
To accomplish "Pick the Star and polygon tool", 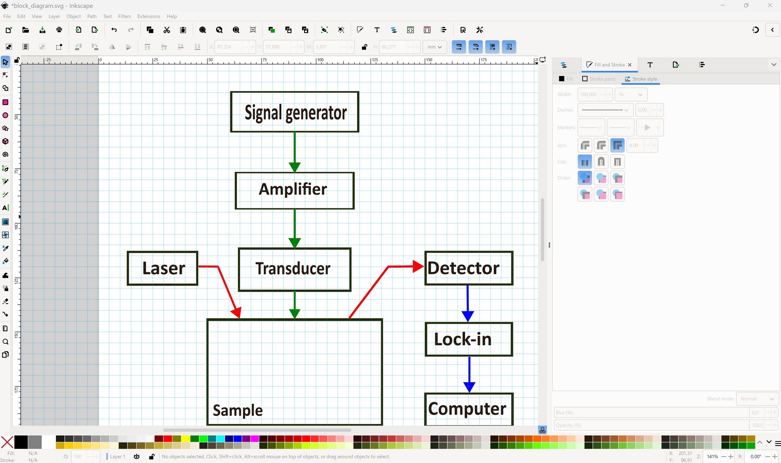I will tap(5, 129).
